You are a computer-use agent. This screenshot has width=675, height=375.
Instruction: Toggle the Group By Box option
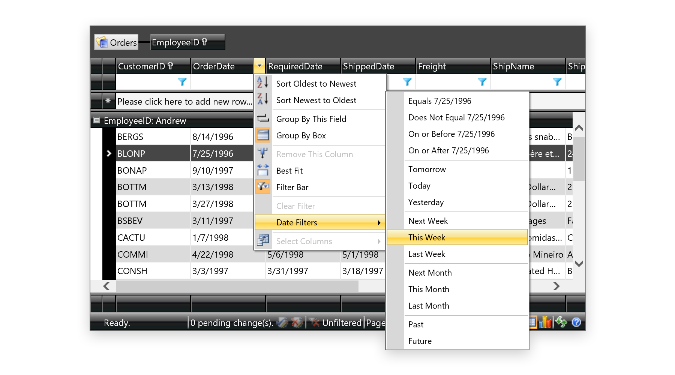click(301, 135)
